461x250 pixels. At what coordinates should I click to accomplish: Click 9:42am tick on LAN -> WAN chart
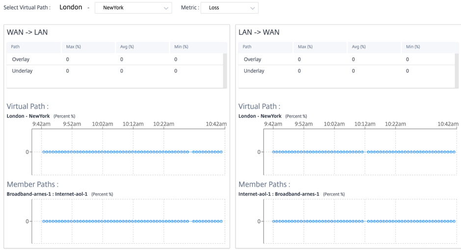click(273, 124)
